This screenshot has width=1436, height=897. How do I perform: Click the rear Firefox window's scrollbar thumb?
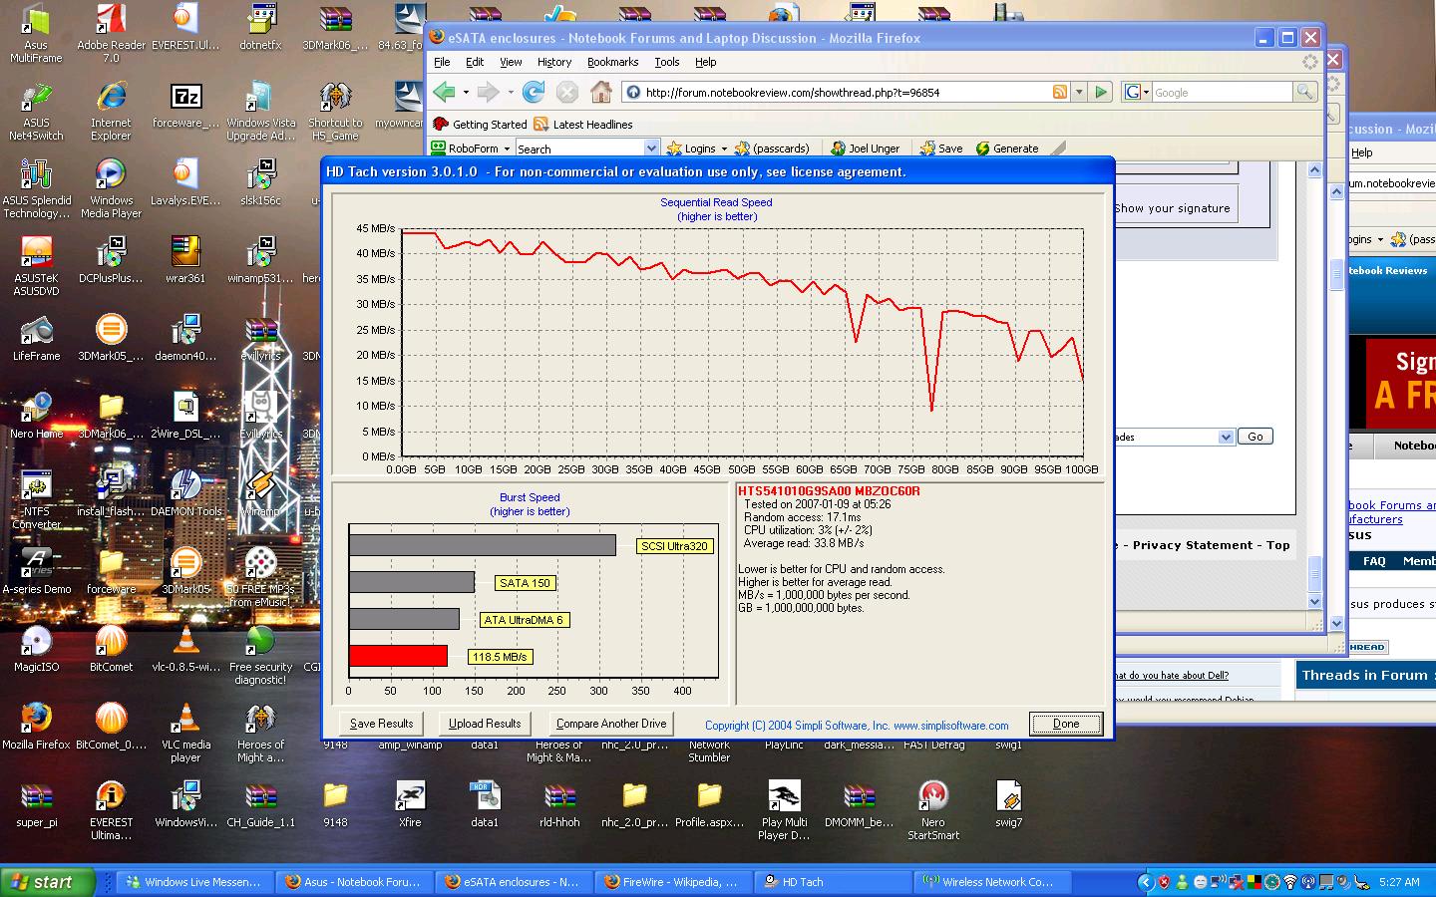click(1336, 273)
